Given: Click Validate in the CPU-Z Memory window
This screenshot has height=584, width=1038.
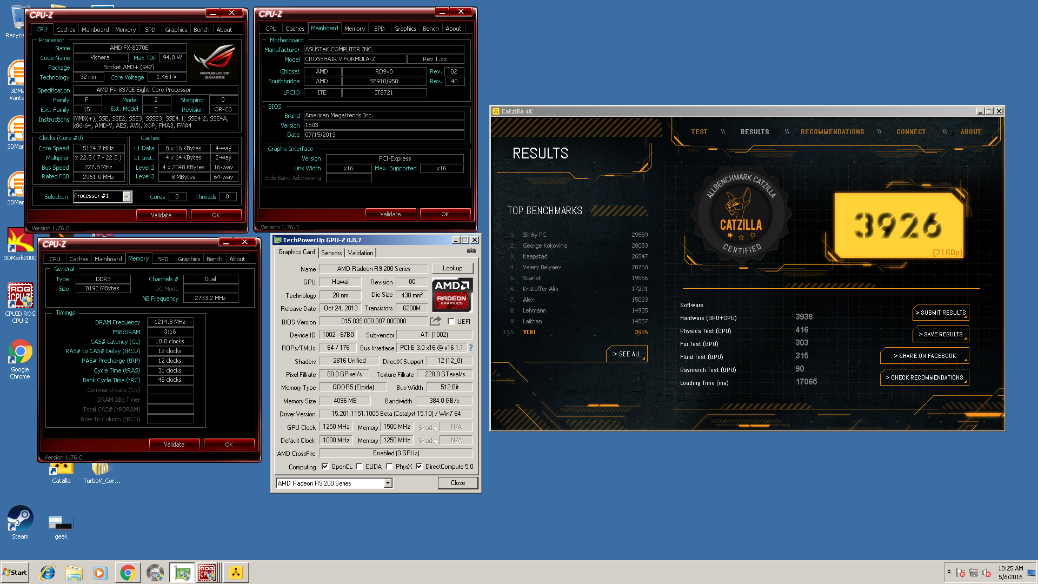Looking at the screenshot, I should click(x=174, y=444).
